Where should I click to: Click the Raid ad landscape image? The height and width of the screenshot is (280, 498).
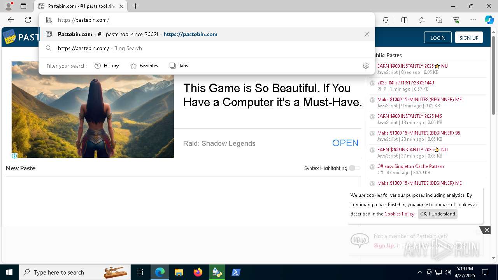[93, 110]
